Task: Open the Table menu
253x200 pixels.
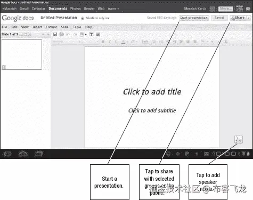Action: [x=77, y=27]
